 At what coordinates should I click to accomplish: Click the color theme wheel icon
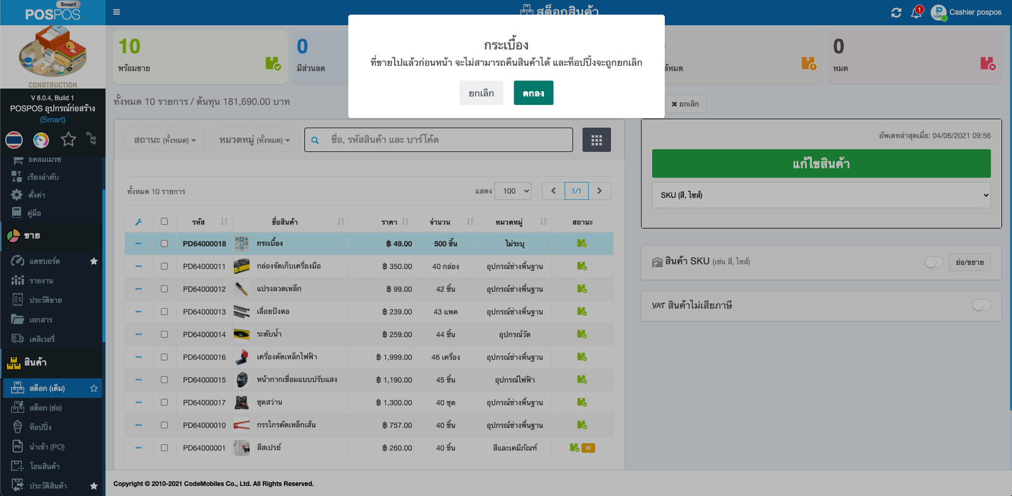click(x=41, y=139)
